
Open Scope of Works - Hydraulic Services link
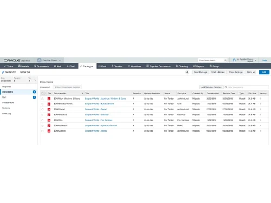pyautogui.click(x=101, y=126)
